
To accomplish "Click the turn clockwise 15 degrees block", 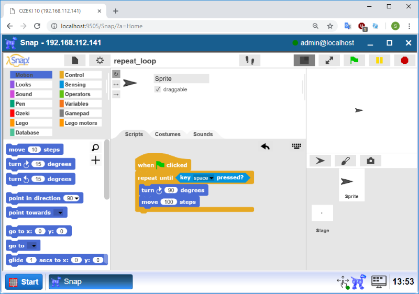I will click(40, 164).
